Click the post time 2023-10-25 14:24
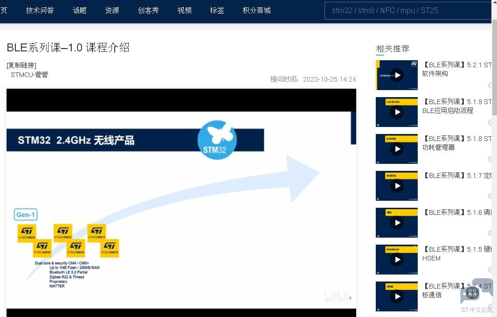This screenshot has height=317, width=497. [329, 79]
